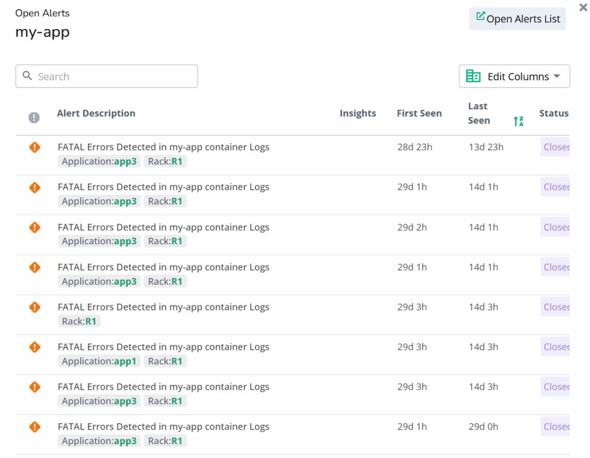Click the Open Alerts List button
Viewport: 590px width, 458px height.
[x=517, y=19]
